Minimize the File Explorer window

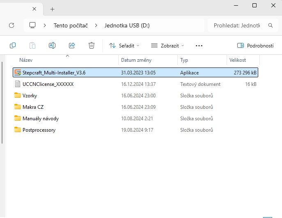[236, 6]
